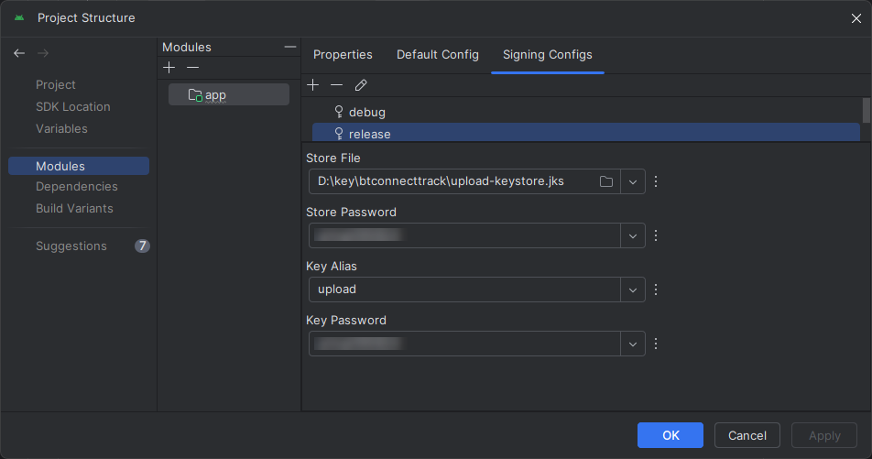This screenshot has width=872, height=459.
Task: Expand the Store File dropdown
Action: click(633, 181)
